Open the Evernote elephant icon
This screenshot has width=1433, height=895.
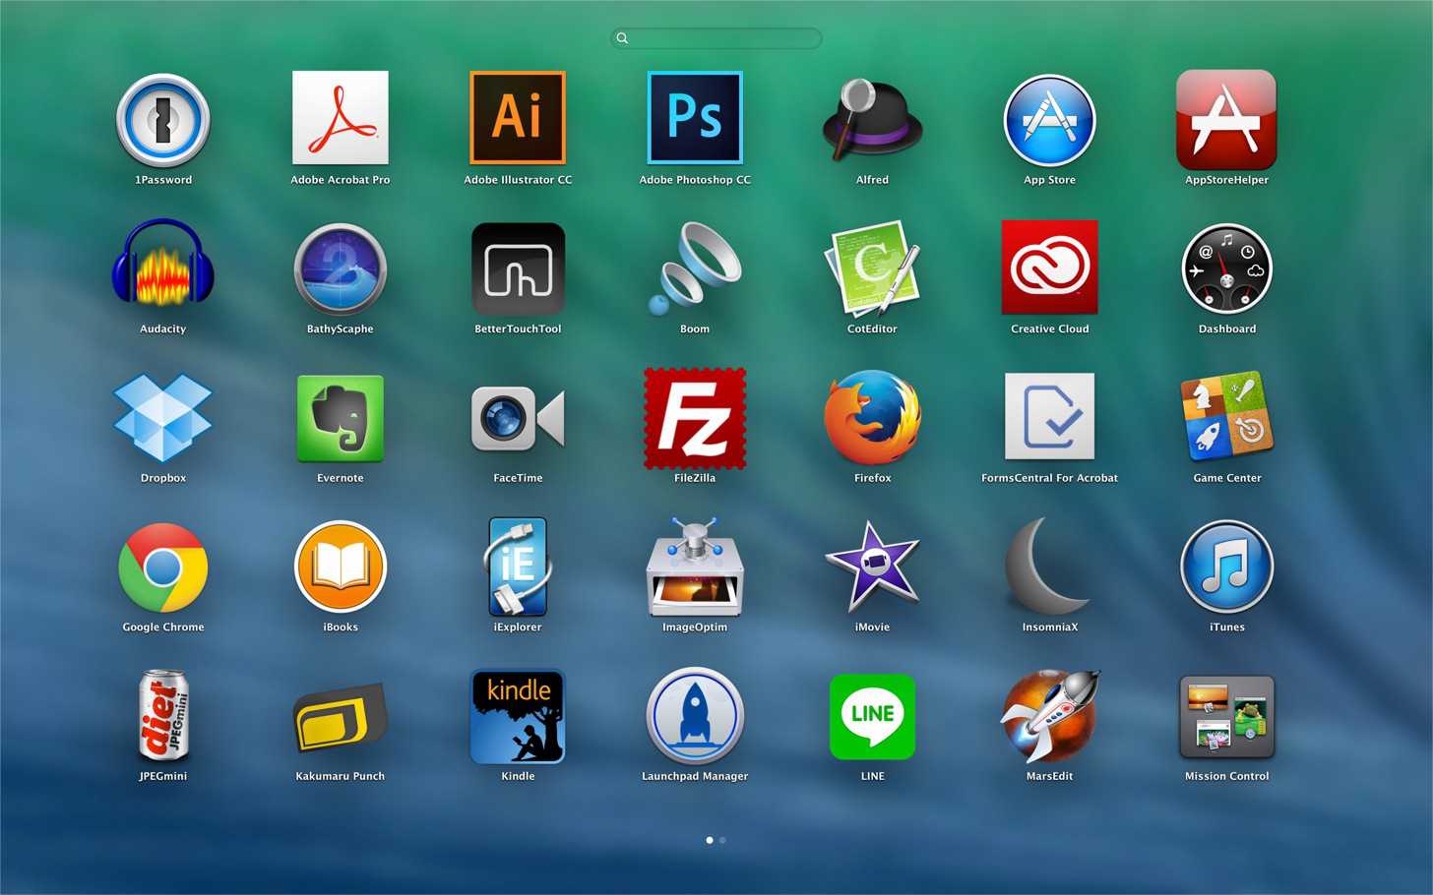[x=341, y=419]
